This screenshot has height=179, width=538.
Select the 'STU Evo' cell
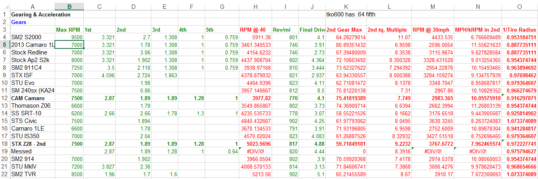click(32, 83)
